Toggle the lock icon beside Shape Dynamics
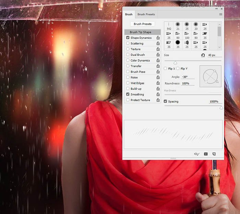 (158, 38)
